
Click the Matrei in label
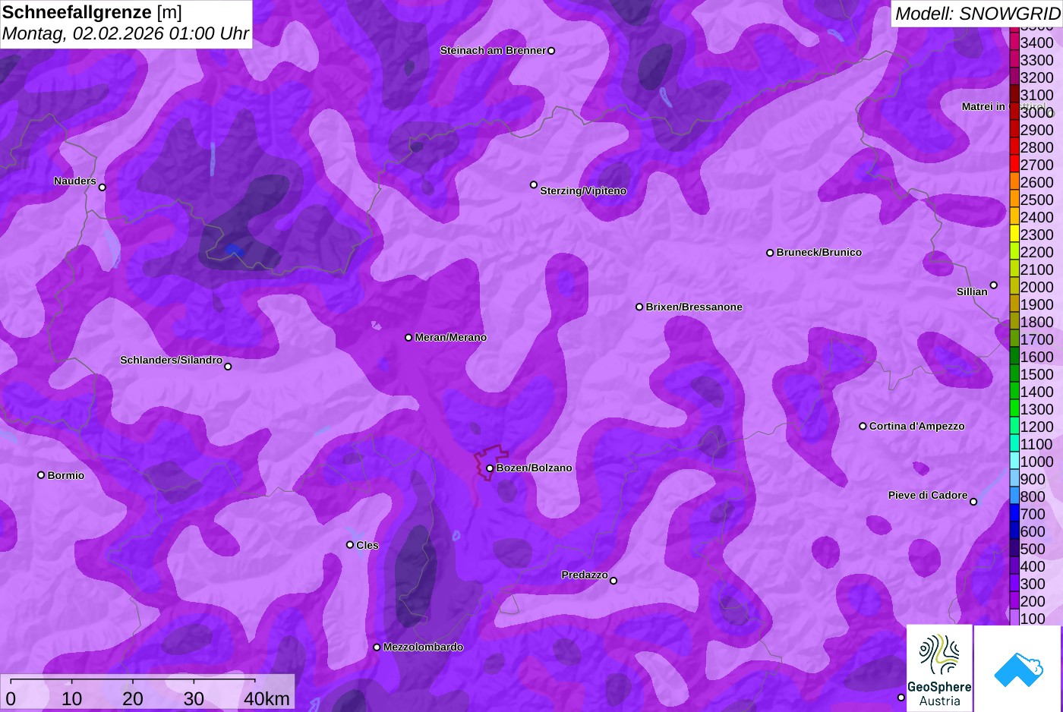click(983, 106)
